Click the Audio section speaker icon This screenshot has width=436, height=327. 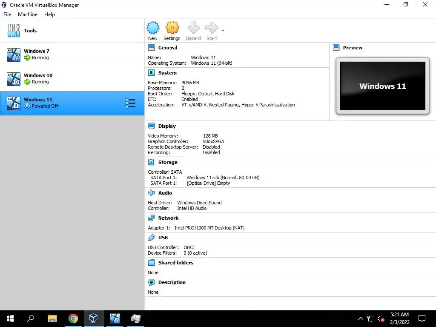151,193
